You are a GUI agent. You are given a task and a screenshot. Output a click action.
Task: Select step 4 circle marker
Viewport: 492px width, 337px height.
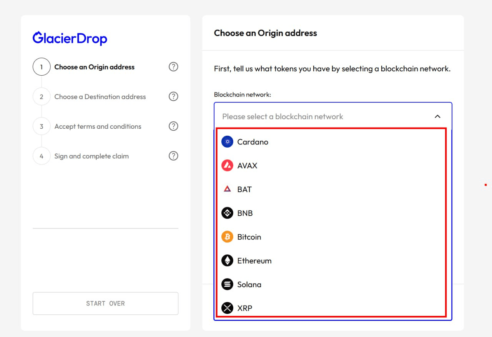(42, 156)
